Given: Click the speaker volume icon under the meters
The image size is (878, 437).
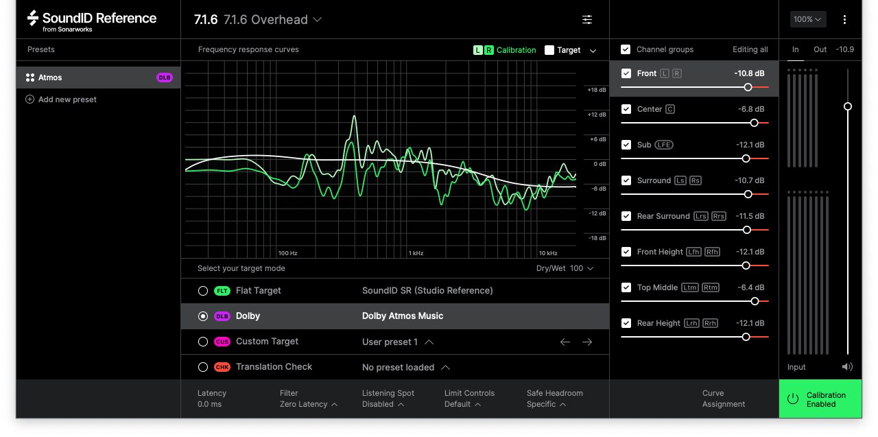Looking at the screenshot, I should coord(848,367).
